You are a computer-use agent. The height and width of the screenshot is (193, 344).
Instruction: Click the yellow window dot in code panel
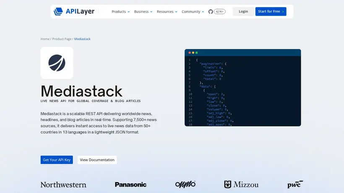tap(193, 53)
